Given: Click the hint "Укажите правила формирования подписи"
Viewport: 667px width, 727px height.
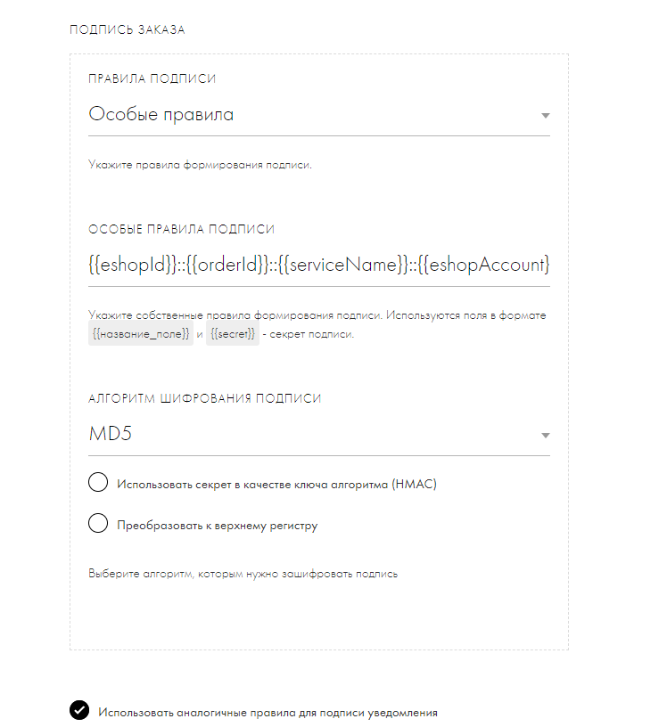Looking at the screenshot, I should click(200, 165).
